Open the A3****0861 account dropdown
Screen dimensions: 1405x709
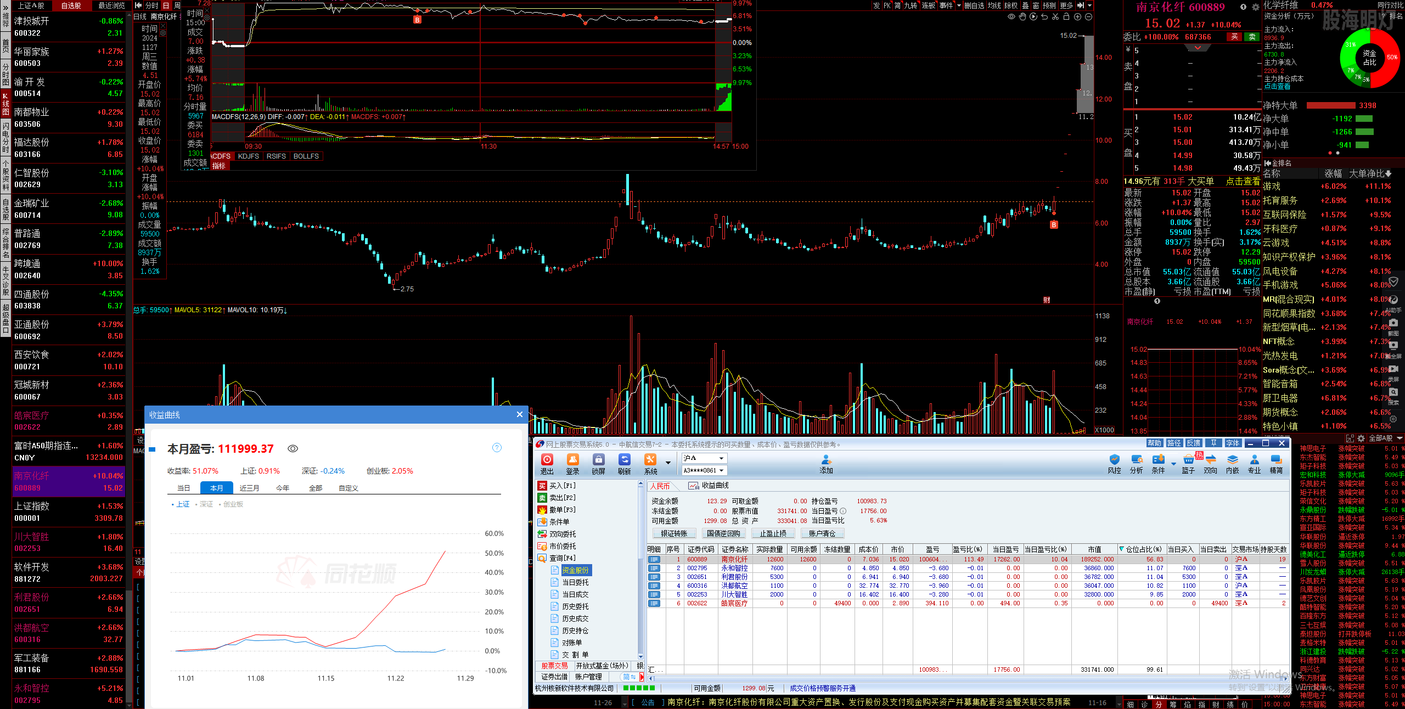point(704,470)
